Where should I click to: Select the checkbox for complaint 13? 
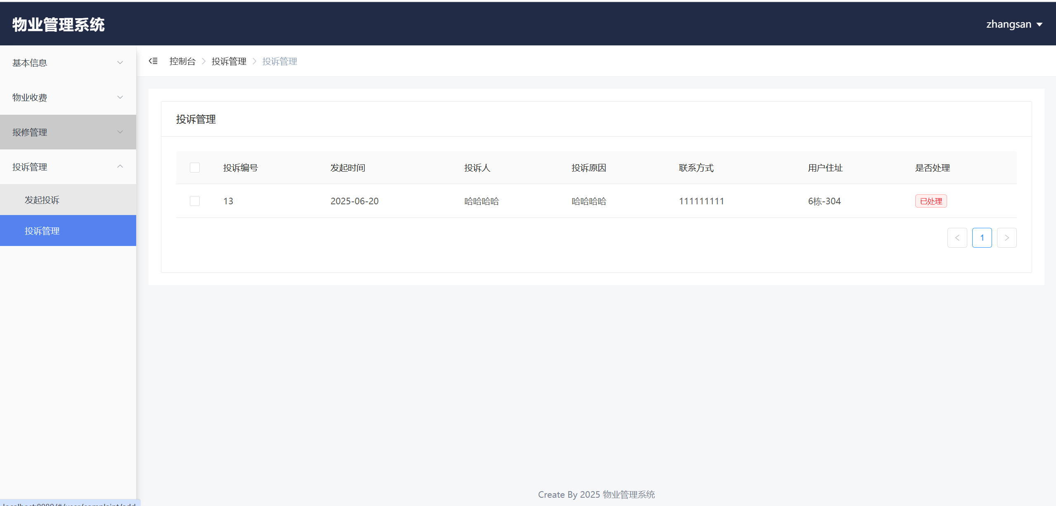pyautogui.click(x=195, y=201)
